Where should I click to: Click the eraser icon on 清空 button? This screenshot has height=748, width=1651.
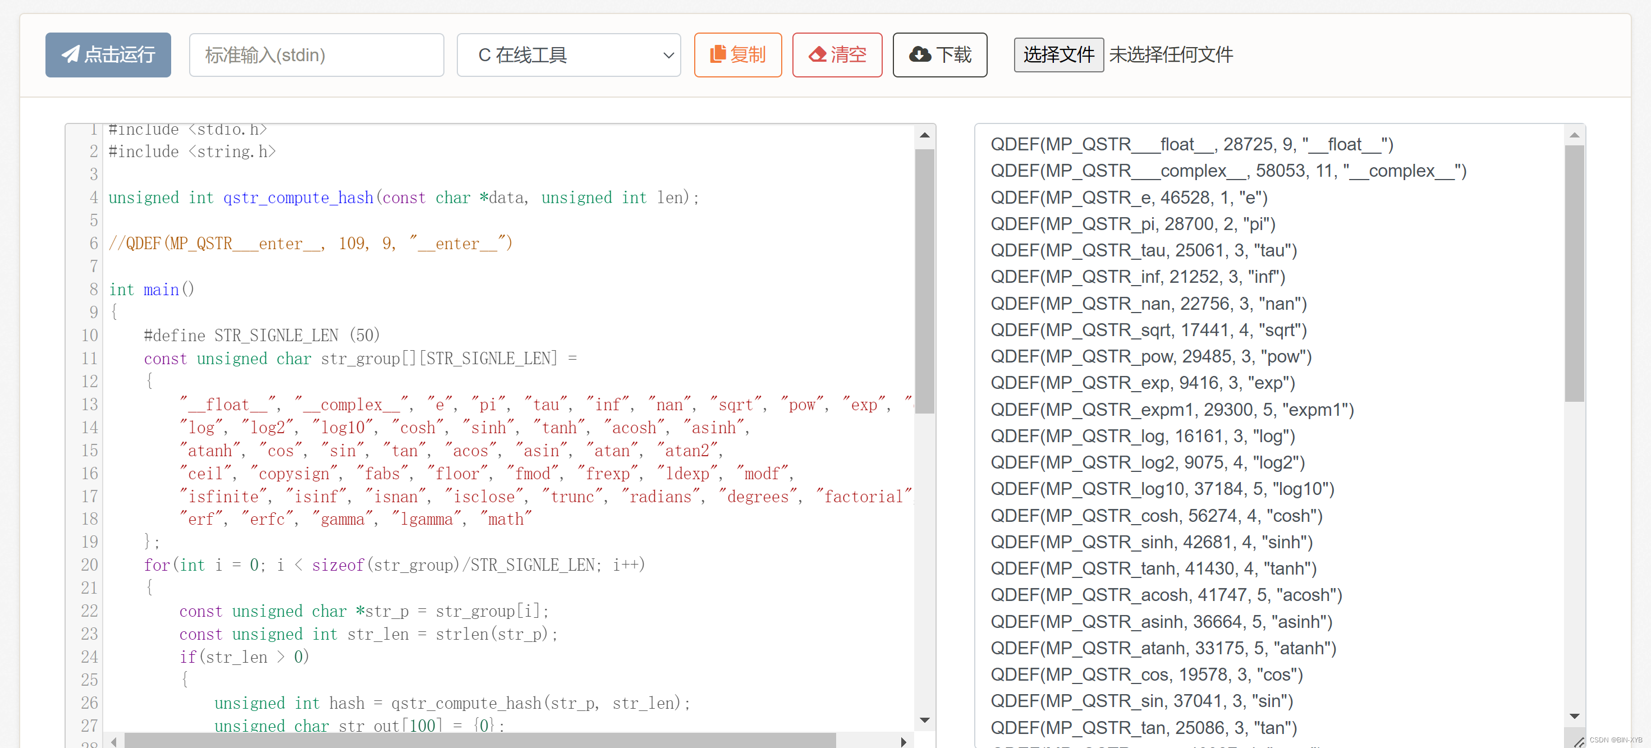point(818,54)
